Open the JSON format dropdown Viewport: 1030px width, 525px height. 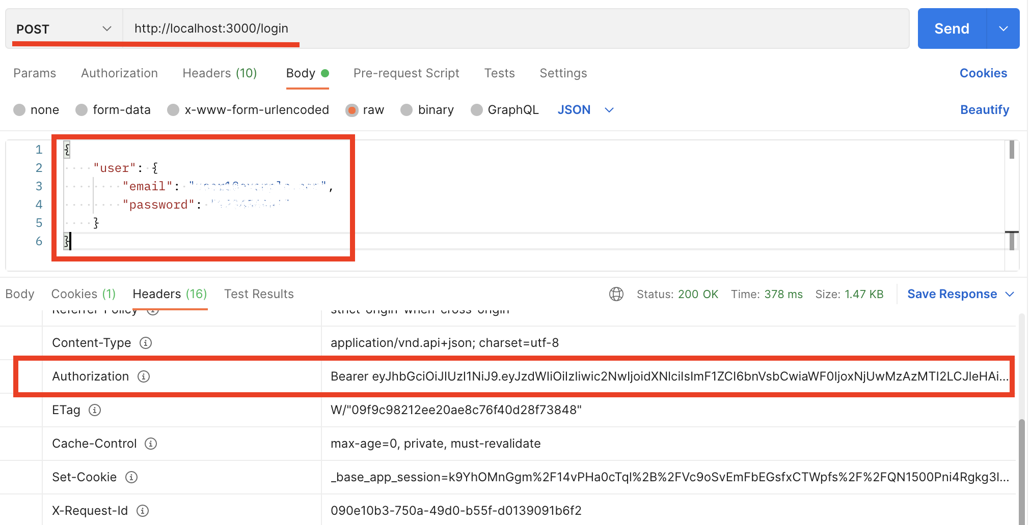pyautogui.click(x=586, y=110)
